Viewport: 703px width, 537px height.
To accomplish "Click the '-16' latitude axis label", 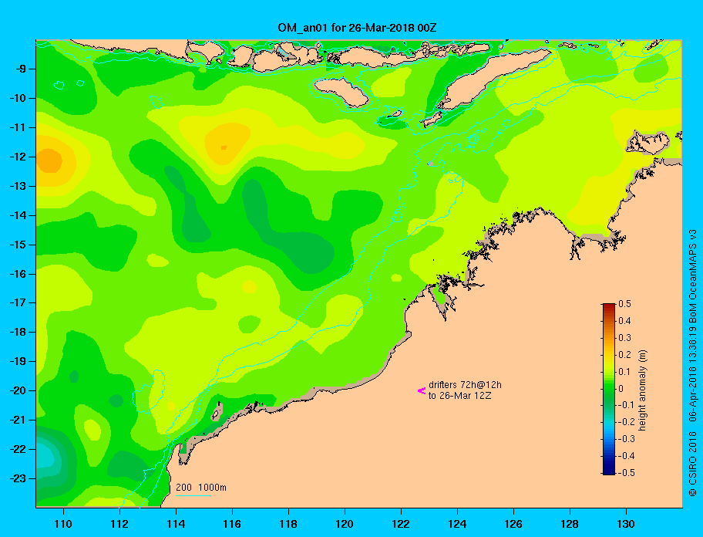I will pos(18,274).
